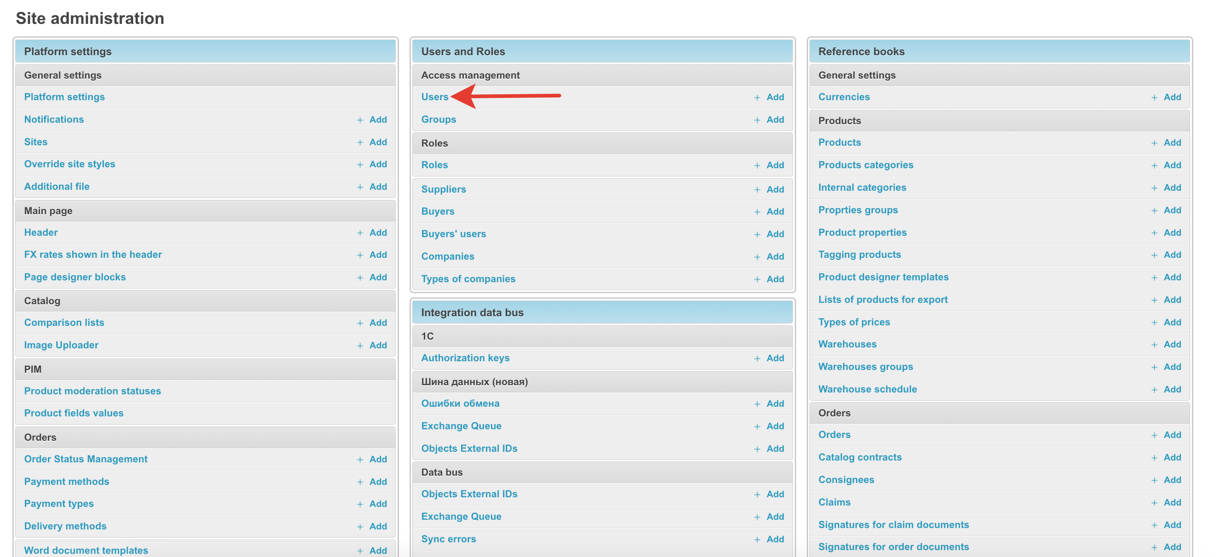Open Signatures for claim documents
Viewport: 1231px width, 557px height.
coord(893,524)
